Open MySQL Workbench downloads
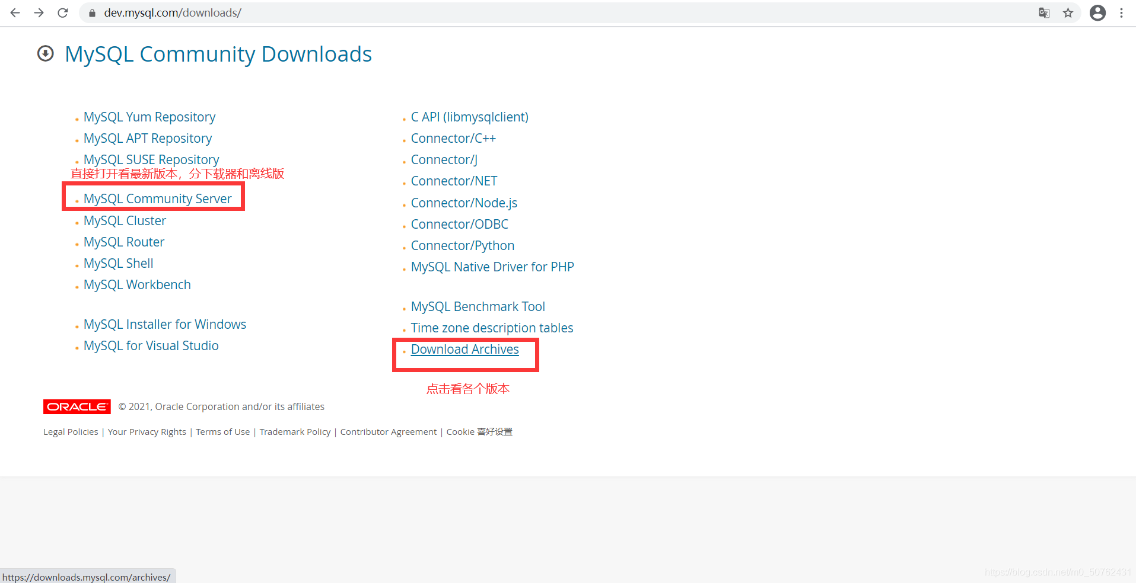This screenshot has height=583, width=1136. (137, 284)
